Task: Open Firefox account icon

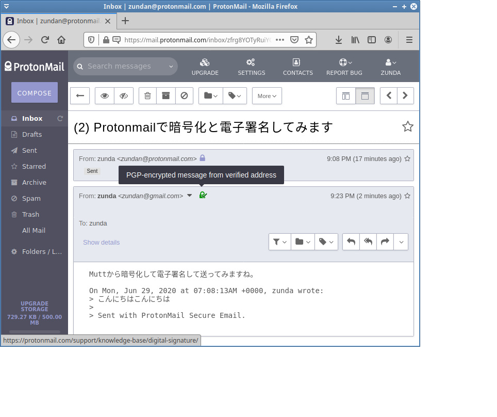Action: tap(388, 40)
